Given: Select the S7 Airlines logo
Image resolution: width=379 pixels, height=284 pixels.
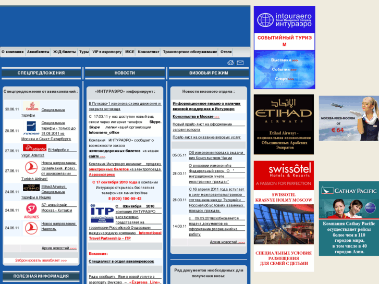Looking at the screenshot, I should coord(31,210).
